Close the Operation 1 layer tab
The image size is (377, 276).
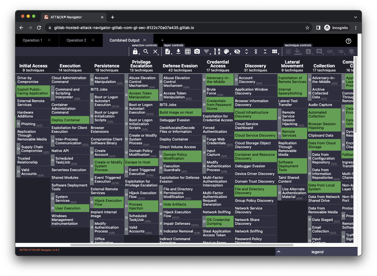49,40
